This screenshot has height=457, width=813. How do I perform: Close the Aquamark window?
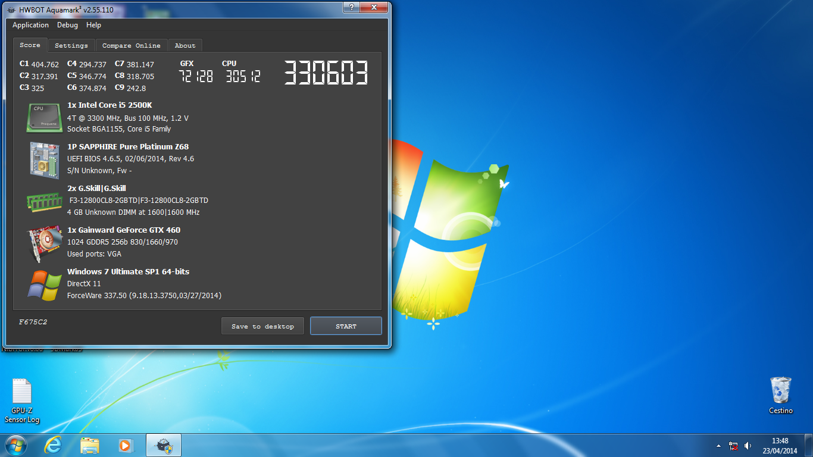[x=374, y=7]
